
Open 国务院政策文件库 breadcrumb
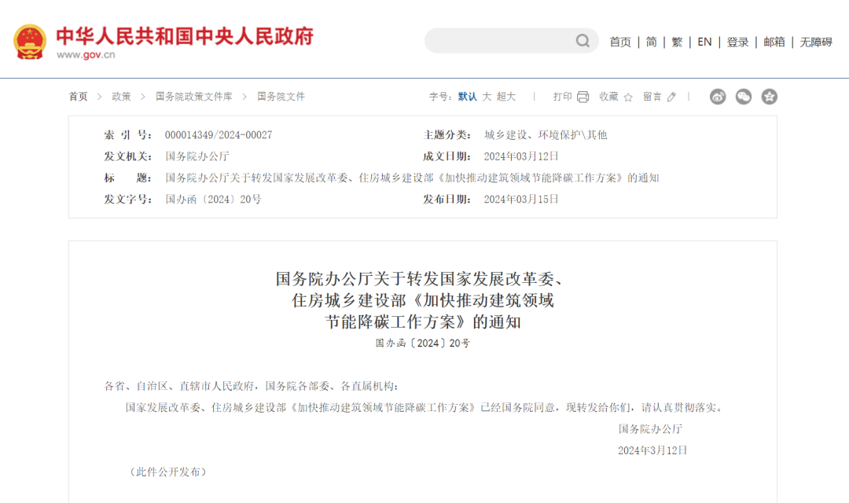(x=194, y=97)
